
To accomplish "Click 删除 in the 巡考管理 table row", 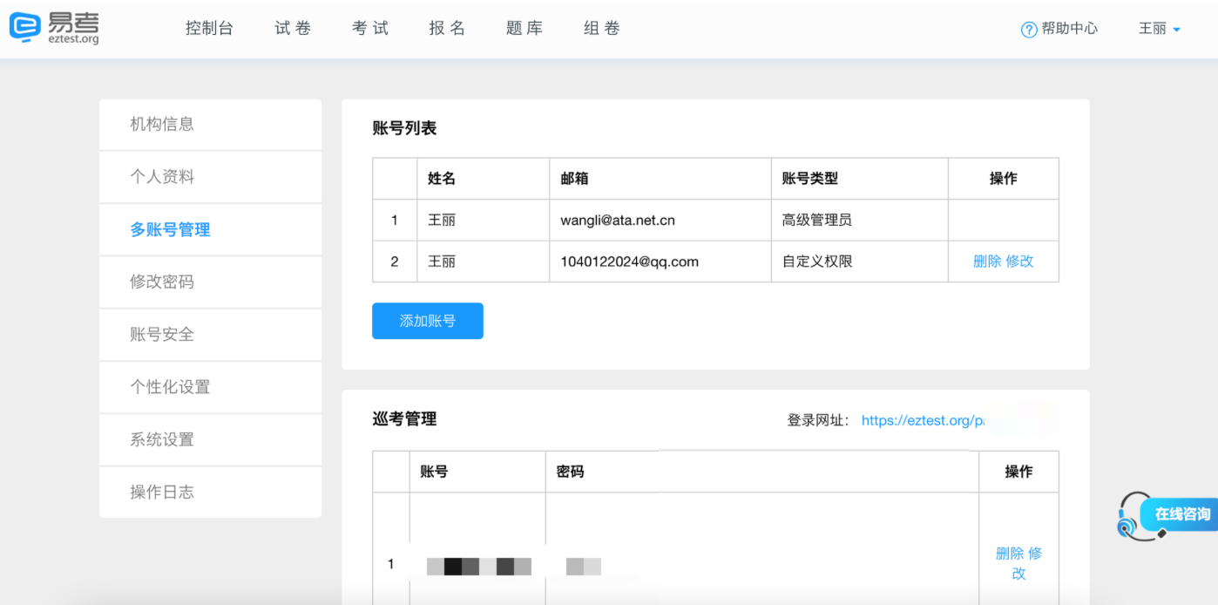I will 1010,554.
